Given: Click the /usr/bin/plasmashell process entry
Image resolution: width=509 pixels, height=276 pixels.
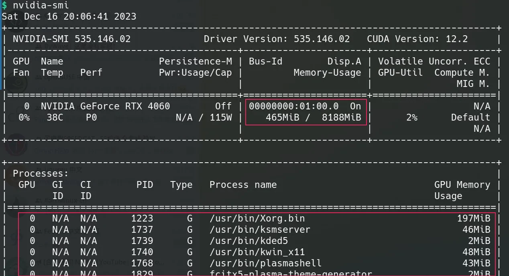Looking at the screenshot, I should (265, 263).
